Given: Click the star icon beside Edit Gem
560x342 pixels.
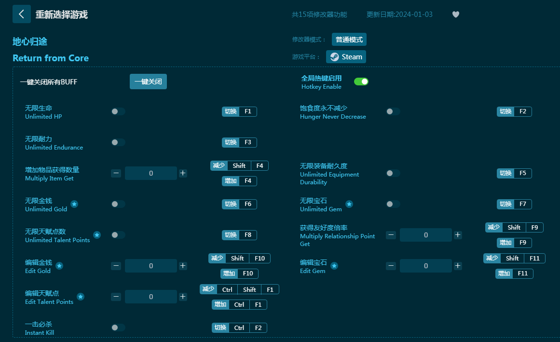Looking at the screenshot, I should [x=334, y=266].
